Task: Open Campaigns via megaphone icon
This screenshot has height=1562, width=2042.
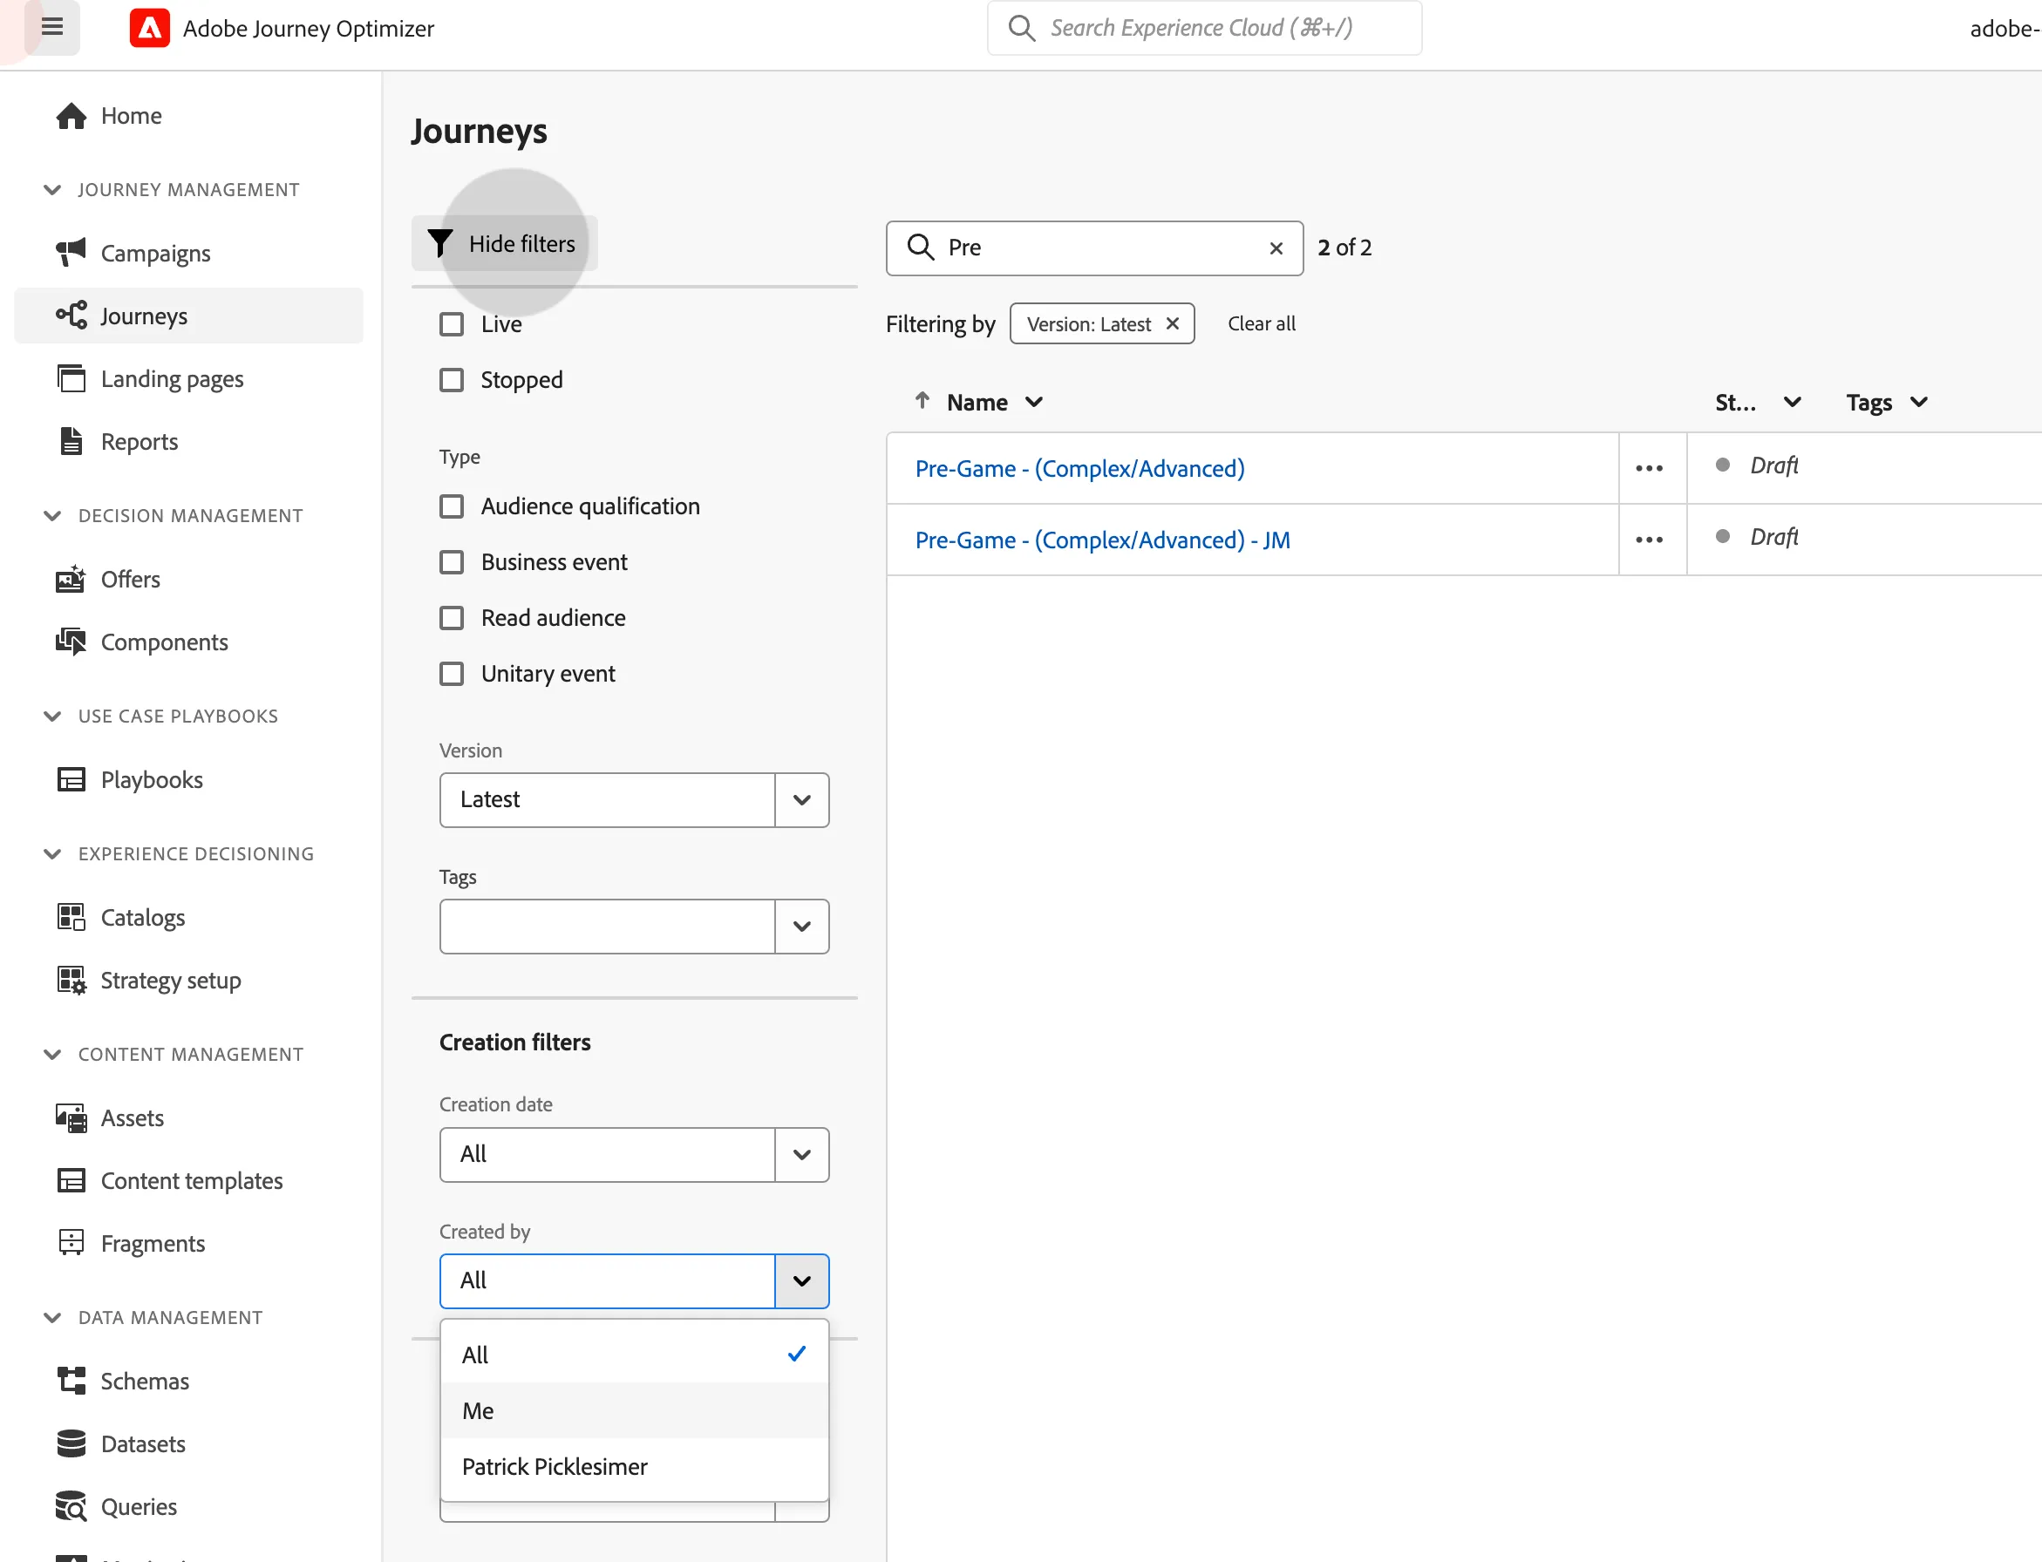Action: click(x=71, y=253)
